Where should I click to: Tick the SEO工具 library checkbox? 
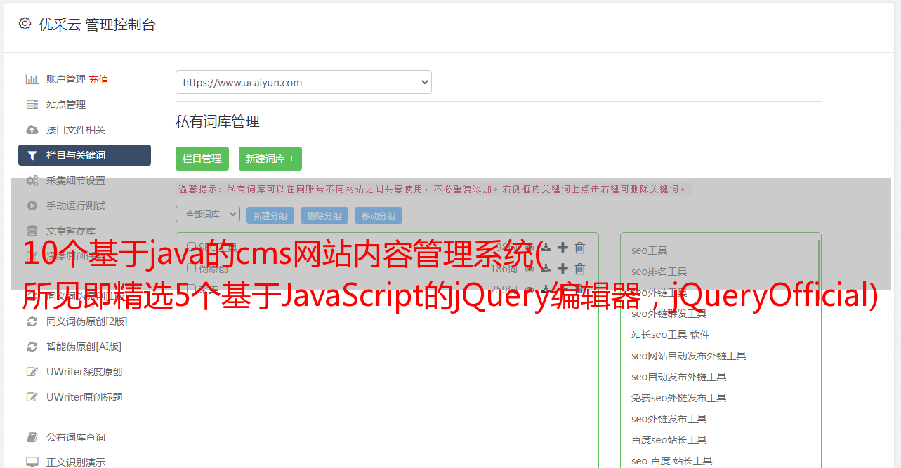(x=191, y=247)
